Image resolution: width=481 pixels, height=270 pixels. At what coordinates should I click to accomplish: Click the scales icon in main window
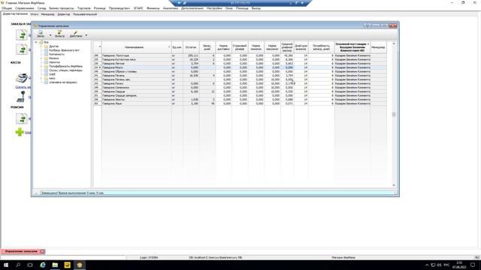tap(21, 97)
